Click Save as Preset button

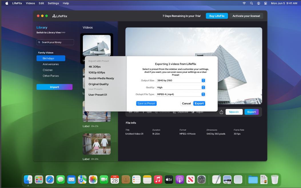tap(146, 104)
